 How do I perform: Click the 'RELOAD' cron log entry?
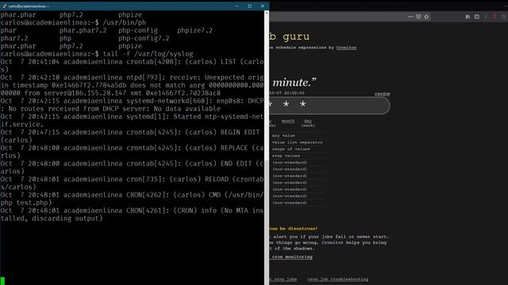point(217,180)
